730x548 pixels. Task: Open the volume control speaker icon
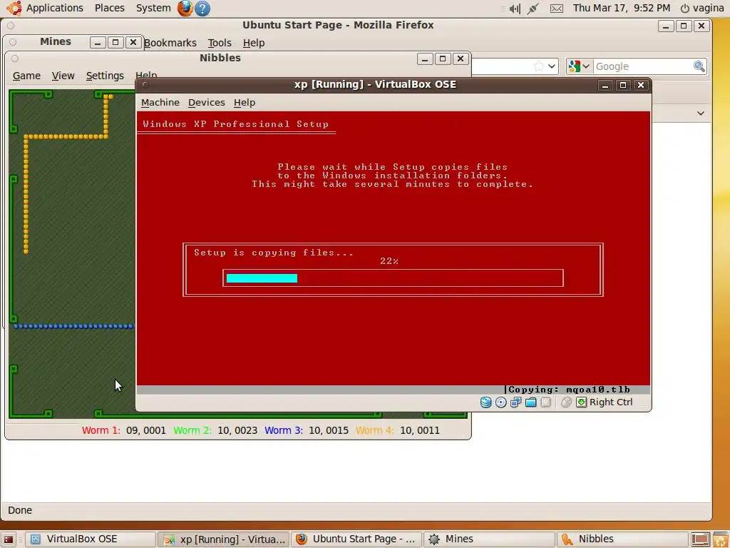pos(515,9)
